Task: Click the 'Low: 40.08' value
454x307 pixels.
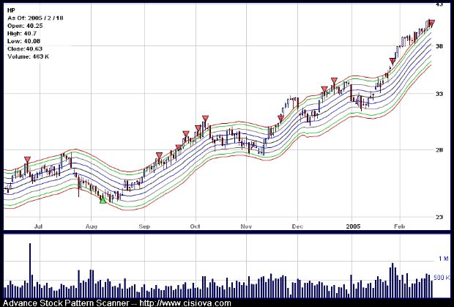Action: click(23, 42)
